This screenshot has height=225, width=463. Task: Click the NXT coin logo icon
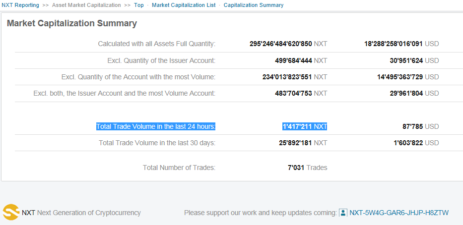tap(11, 212)
